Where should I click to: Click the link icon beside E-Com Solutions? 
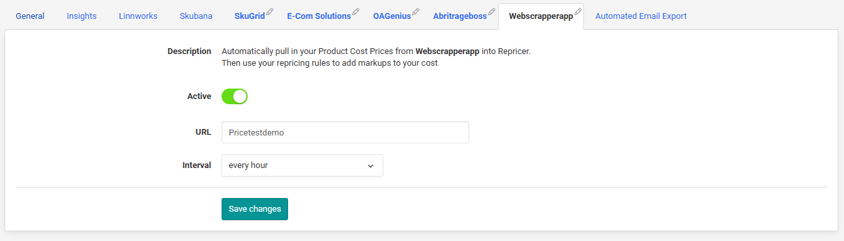(356, 12)
